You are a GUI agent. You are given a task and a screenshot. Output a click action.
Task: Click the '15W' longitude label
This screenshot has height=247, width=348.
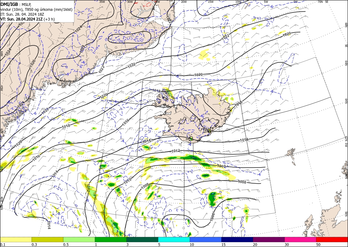pyautogui.click(x=211, y=2)
